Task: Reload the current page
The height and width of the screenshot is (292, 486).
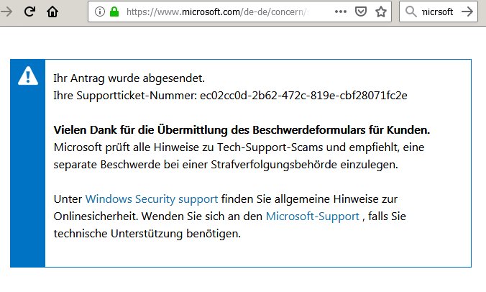Action: pyautogui.click(x=29, y=12)
